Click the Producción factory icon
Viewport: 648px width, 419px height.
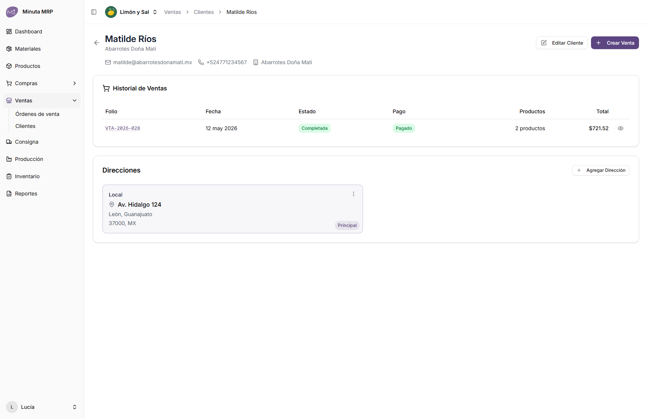9,159
